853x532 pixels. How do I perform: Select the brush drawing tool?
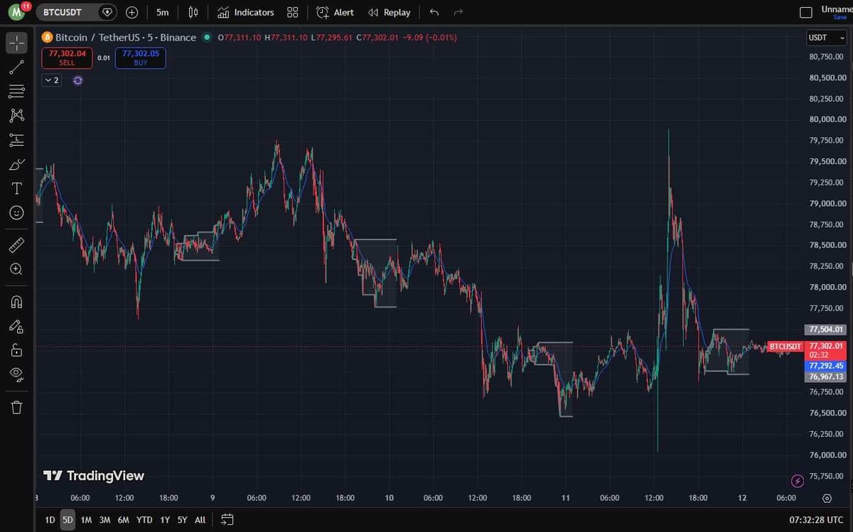(x=17, y=164)
